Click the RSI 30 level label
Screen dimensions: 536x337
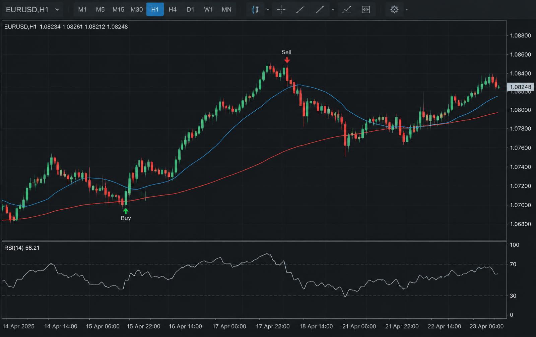pyautogui.click(x=513, y=296)
